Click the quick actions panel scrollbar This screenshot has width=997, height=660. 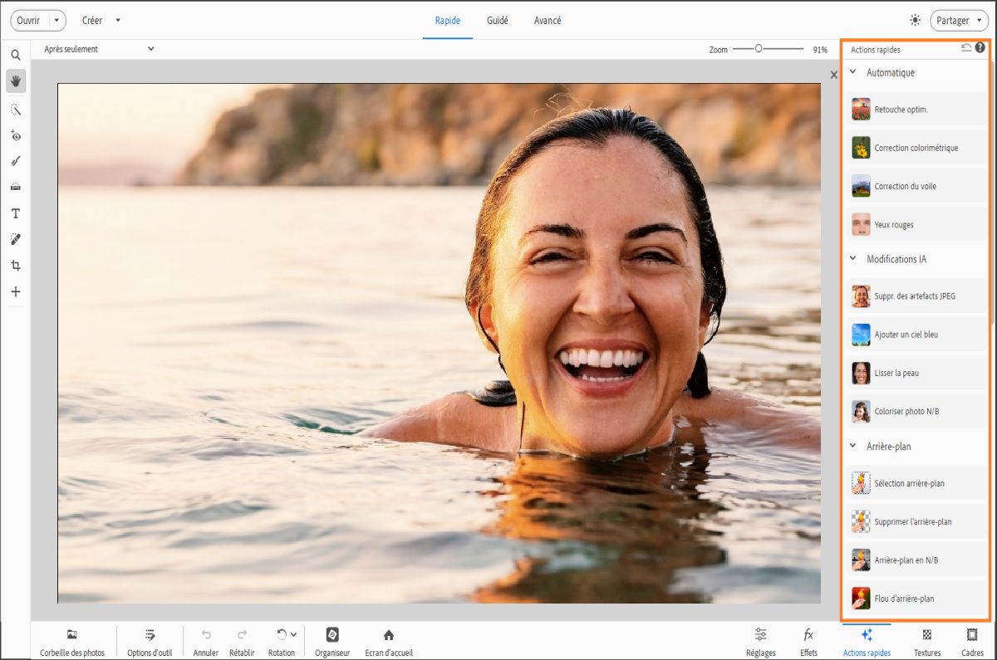click(x=991, y=191)
